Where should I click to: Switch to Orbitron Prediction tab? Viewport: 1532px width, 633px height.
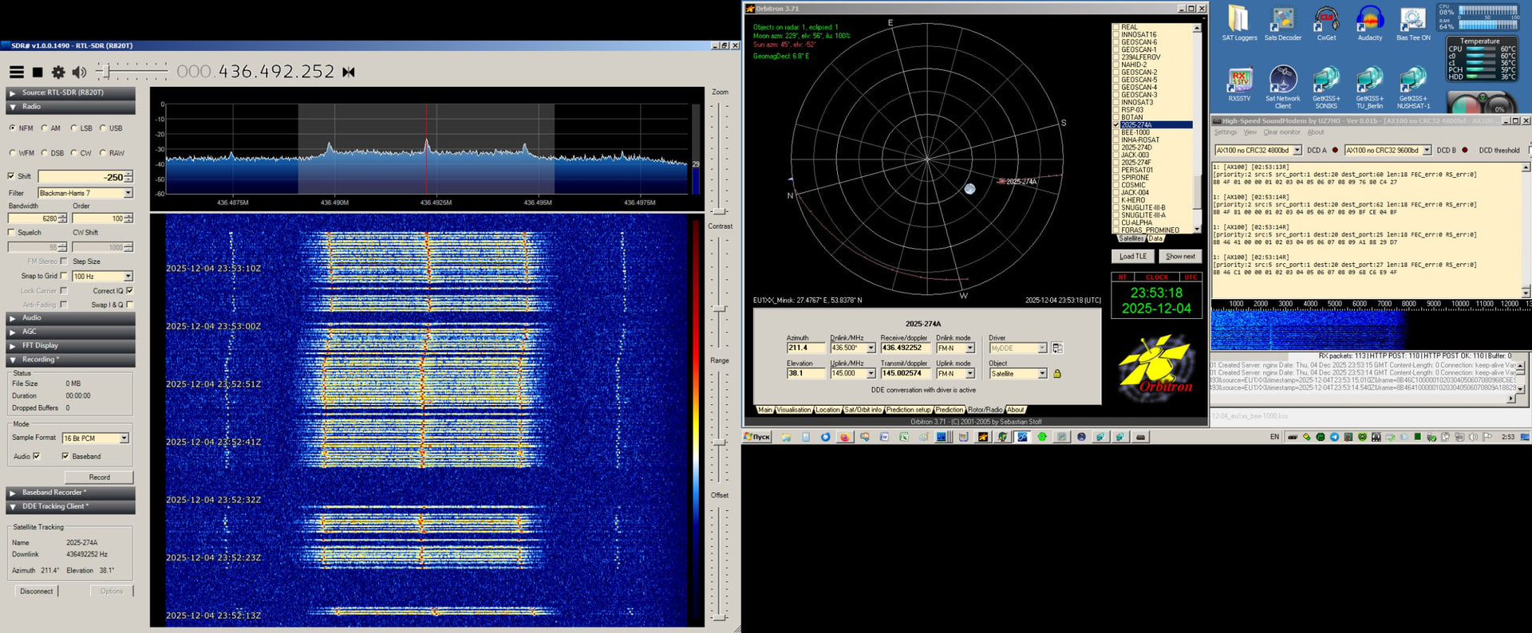point(949,410)
